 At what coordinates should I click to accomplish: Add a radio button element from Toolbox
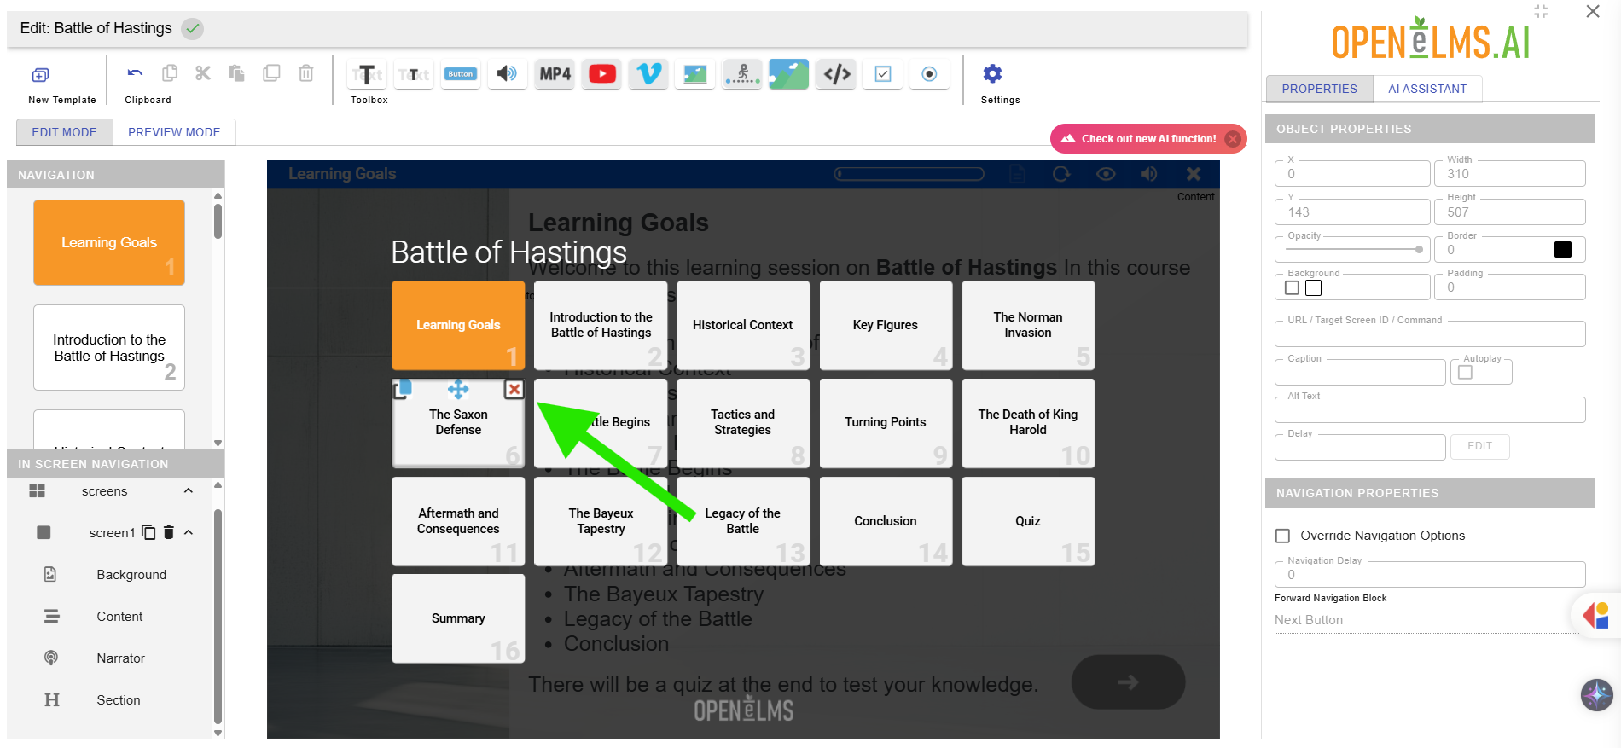pyautogui.click(x=929, y=74)
